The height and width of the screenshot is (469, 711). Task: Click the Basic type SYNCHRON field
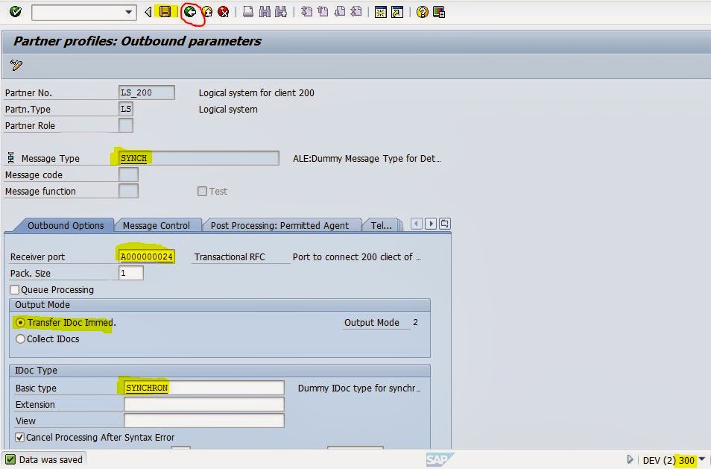coord(204,388)
